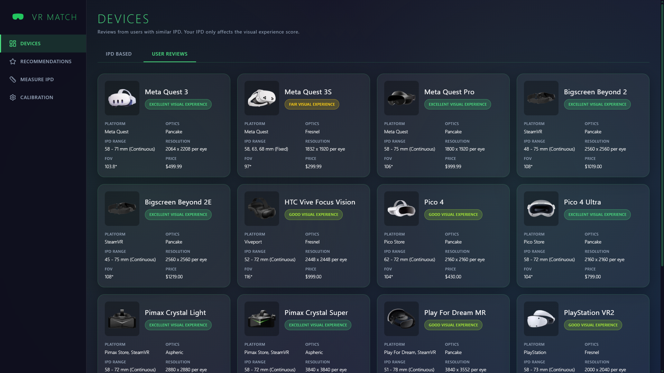Click the Measure IPD link icon
Viewport: 664px width, 373px height.
click(12, 79)
